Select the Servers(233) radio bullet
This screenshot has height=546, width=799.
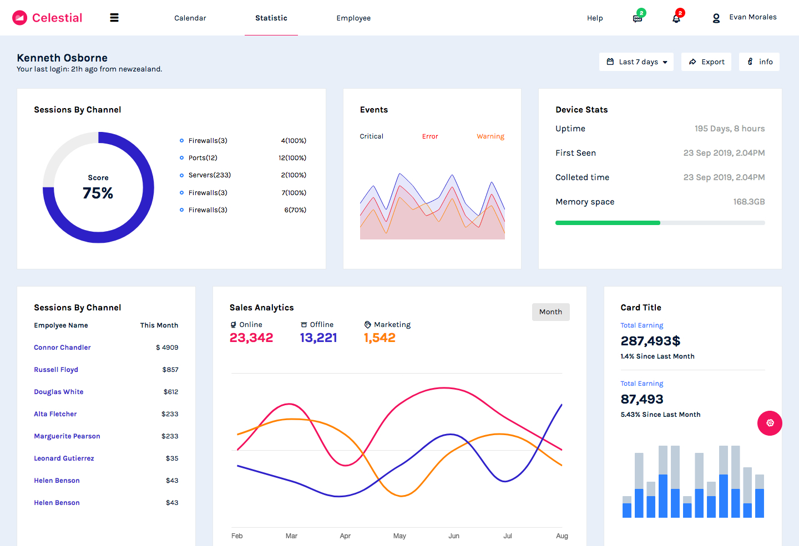(181, 175)
